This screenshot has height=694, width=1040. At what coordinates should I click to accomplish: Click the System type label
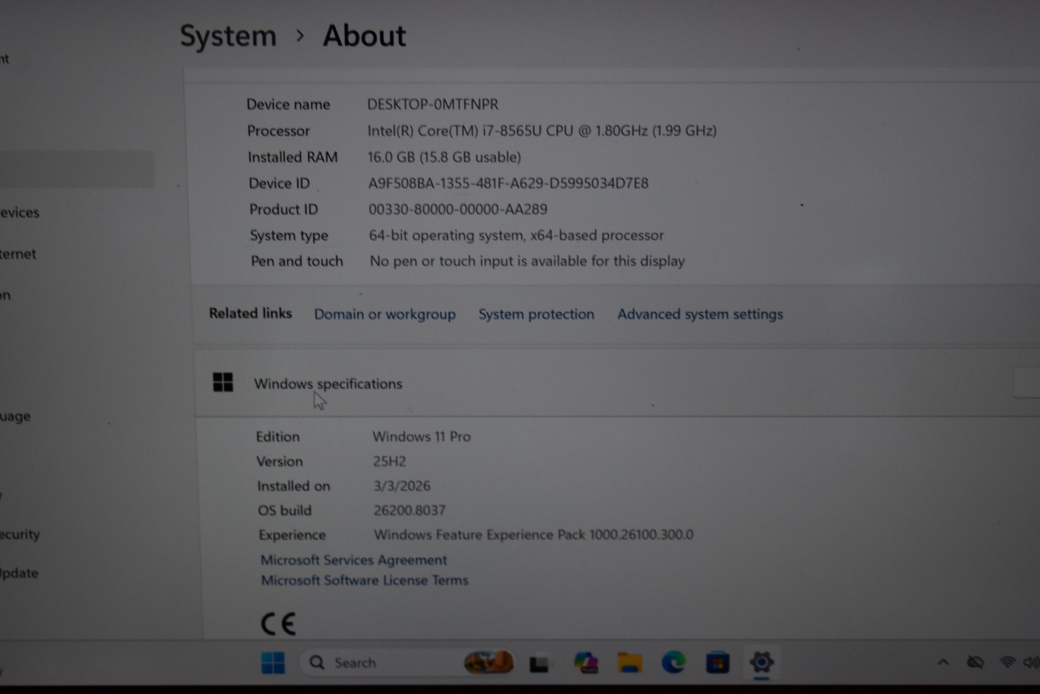coord(289,235)
